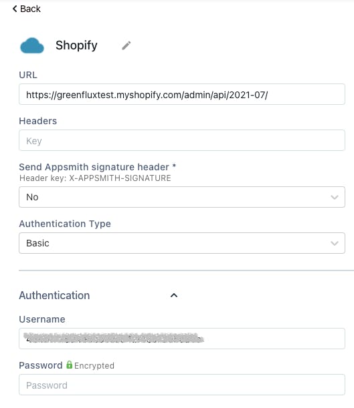Click the Username label
The height and width of the screenshot is (408, 354).
click(x=42, y=319)
